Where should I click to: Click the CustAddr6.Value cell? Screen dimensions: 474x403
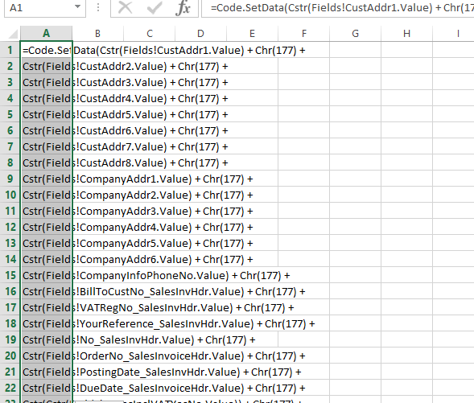pos(46,130)
